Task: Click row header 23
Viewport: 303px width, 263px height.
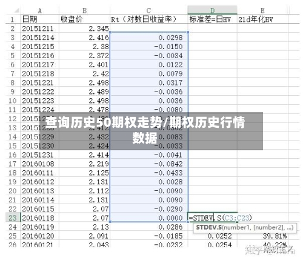Action: (x=13, y=218)
